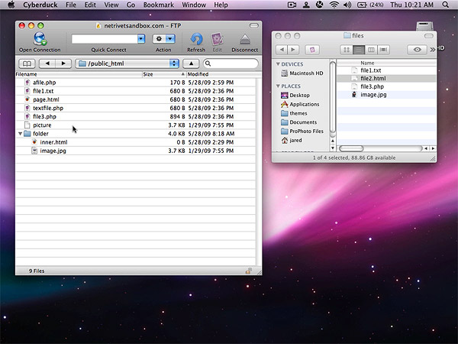Collapse the folder disclosure triangle

(x=20, y=134)
